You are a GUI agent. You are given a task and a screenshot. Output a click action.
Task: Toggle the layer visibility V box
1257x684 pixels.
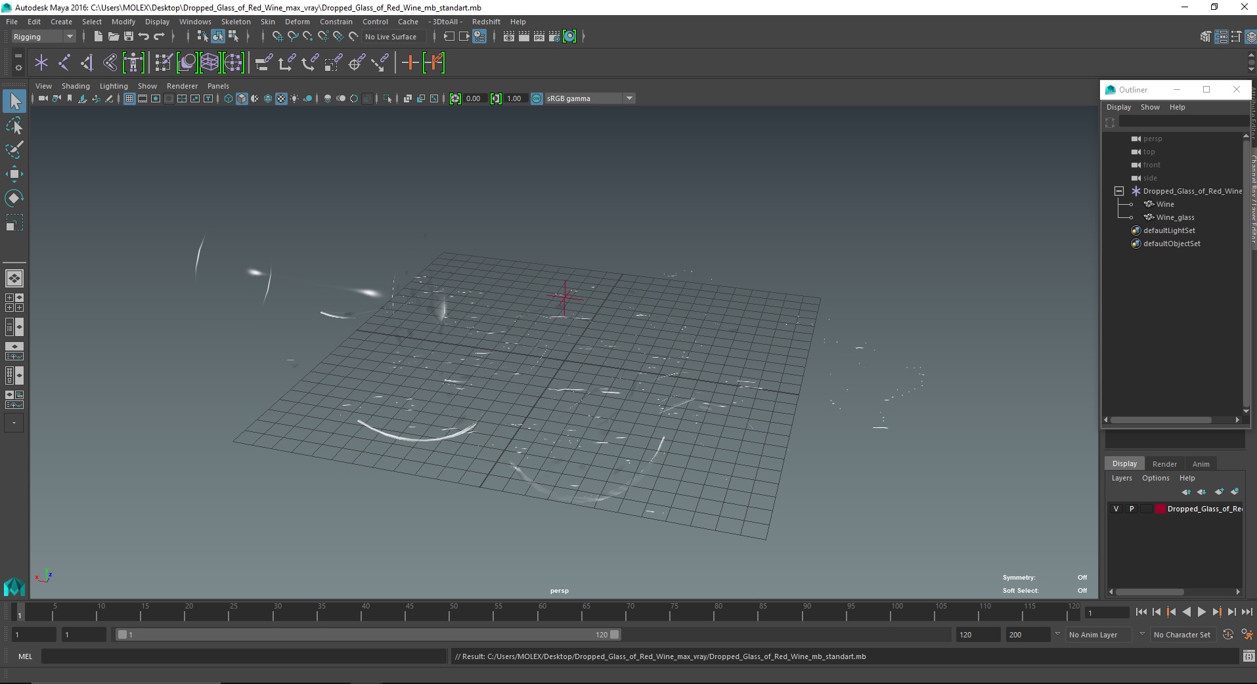pyautogui.click(x=1116, y=509)
